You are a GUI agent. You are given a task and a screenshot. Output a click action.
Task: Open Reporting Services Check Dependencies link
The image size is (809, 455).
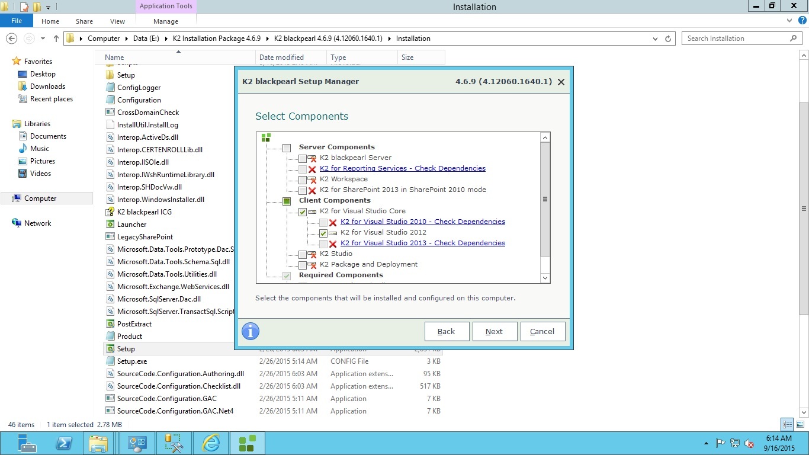point(403,168)
